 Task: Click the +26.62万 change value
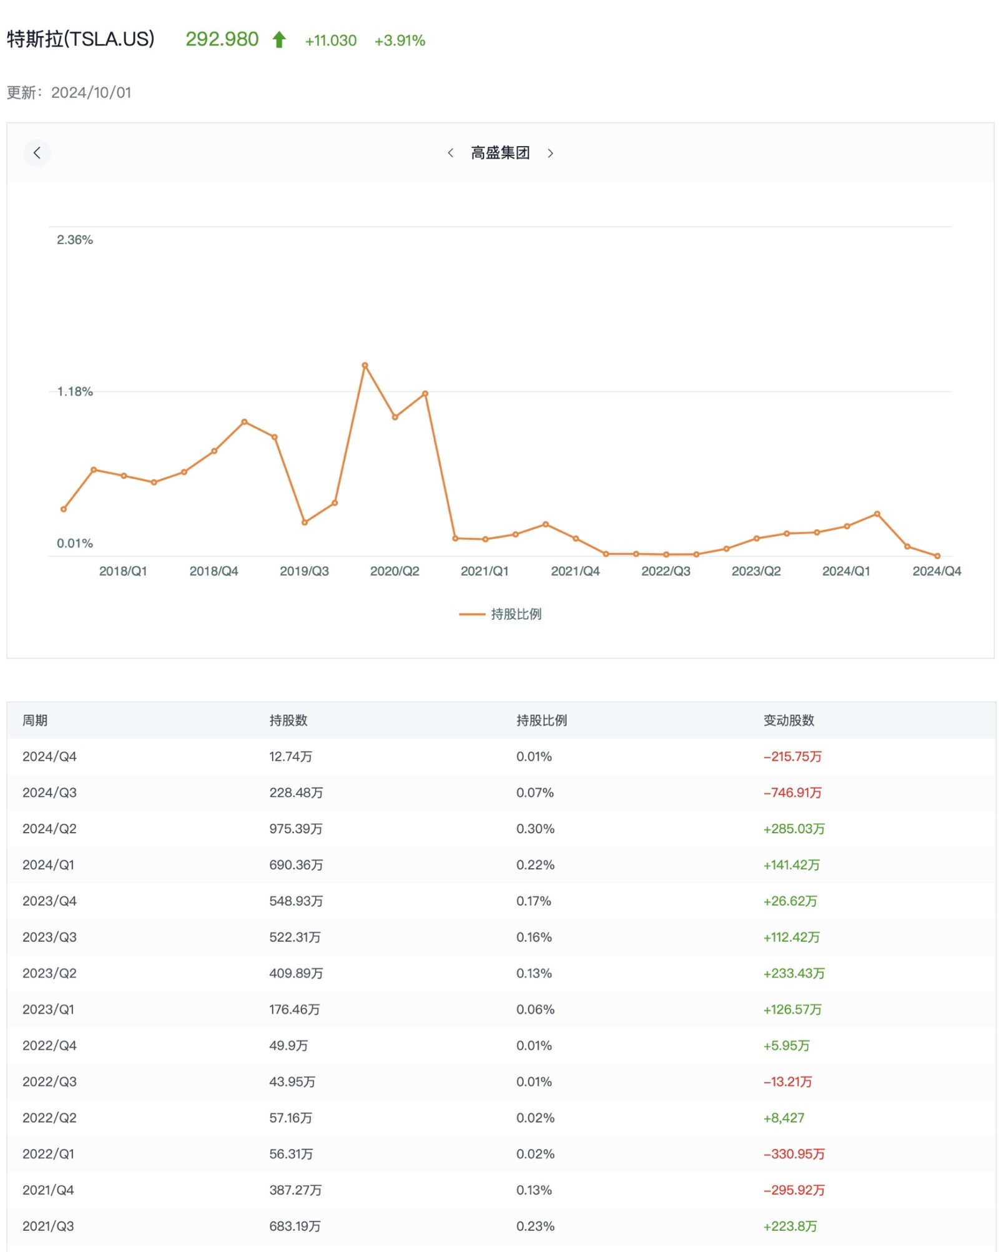click(790, 901)
